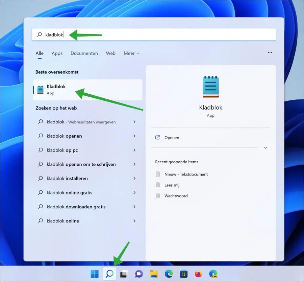
Task: Open Microsoft Store from the taskbar
Action: coord(183,274)
